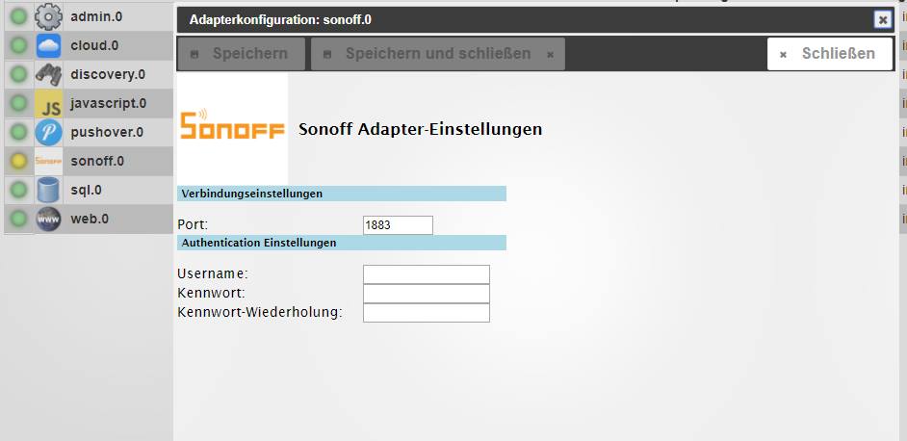
Task: Toggle the sonoff.0 yellow status indicator
Action: coord(18,161)
